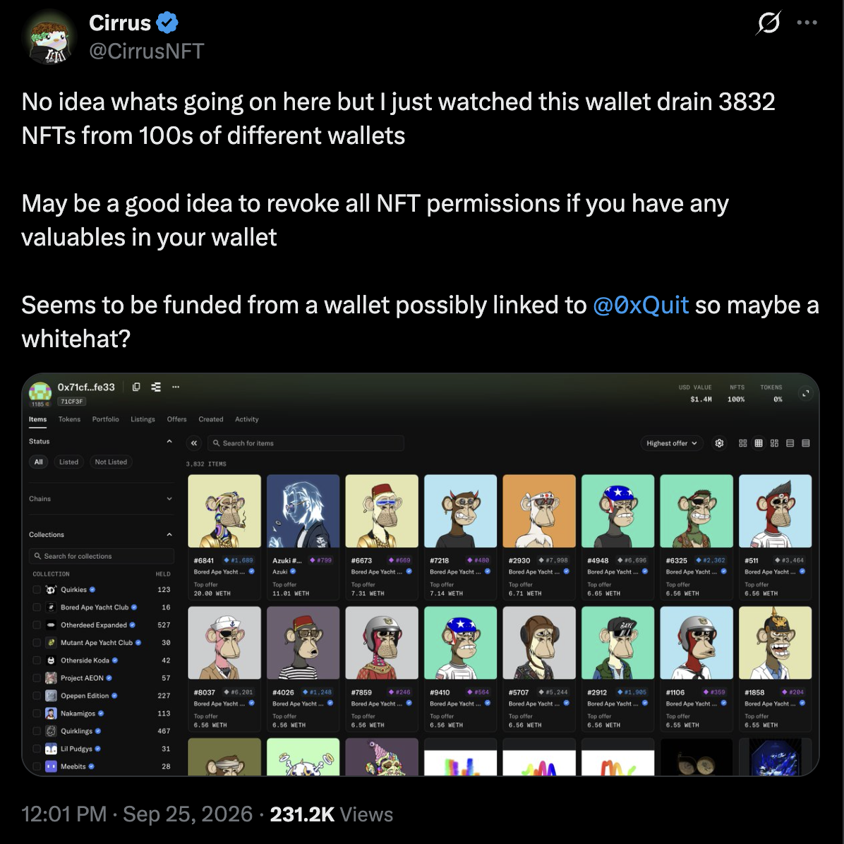Collapse the Collections filter section
844x844 pixels.
[101, 534]
